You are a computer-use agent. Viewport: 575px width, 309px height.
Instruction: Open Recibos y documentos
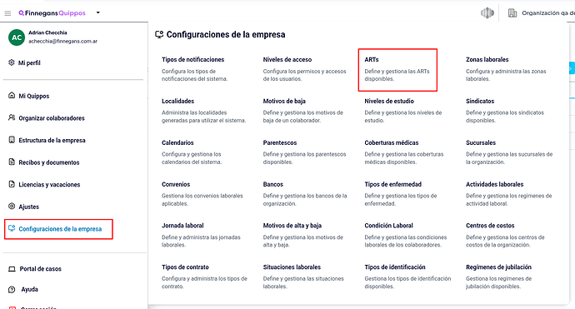(49, 162)
